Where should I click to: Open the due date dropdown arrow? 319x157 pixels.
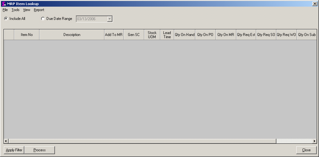(x=110, y=19)
